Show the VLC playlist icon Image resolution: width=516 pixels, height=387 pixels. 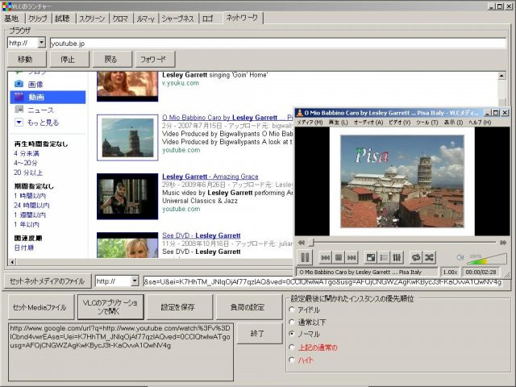click(384, 258)
